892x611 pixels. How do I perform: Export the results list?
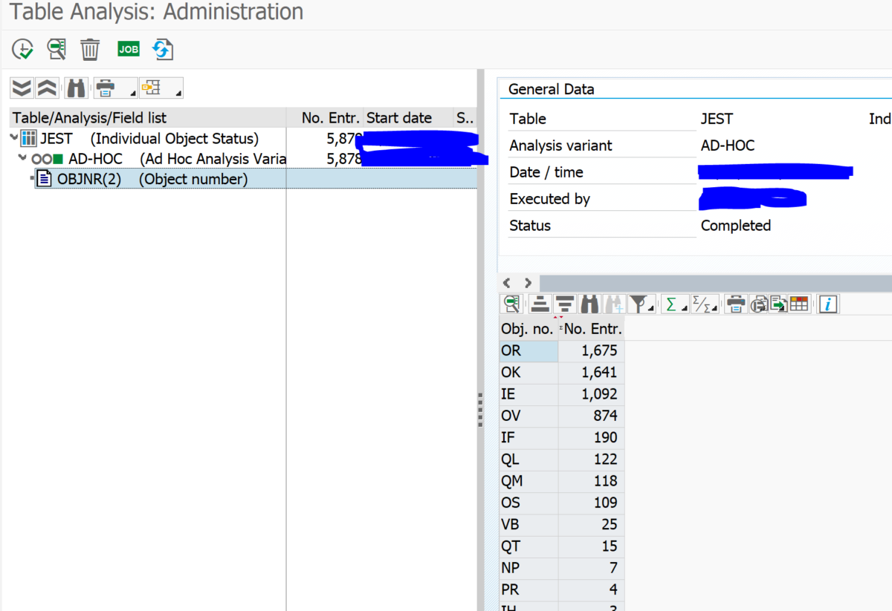[777, 304]
